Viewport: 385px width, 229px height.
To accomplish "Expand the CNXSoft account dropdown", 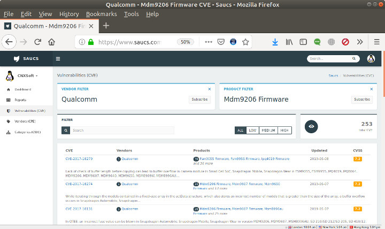I will [x=27, y=75].
